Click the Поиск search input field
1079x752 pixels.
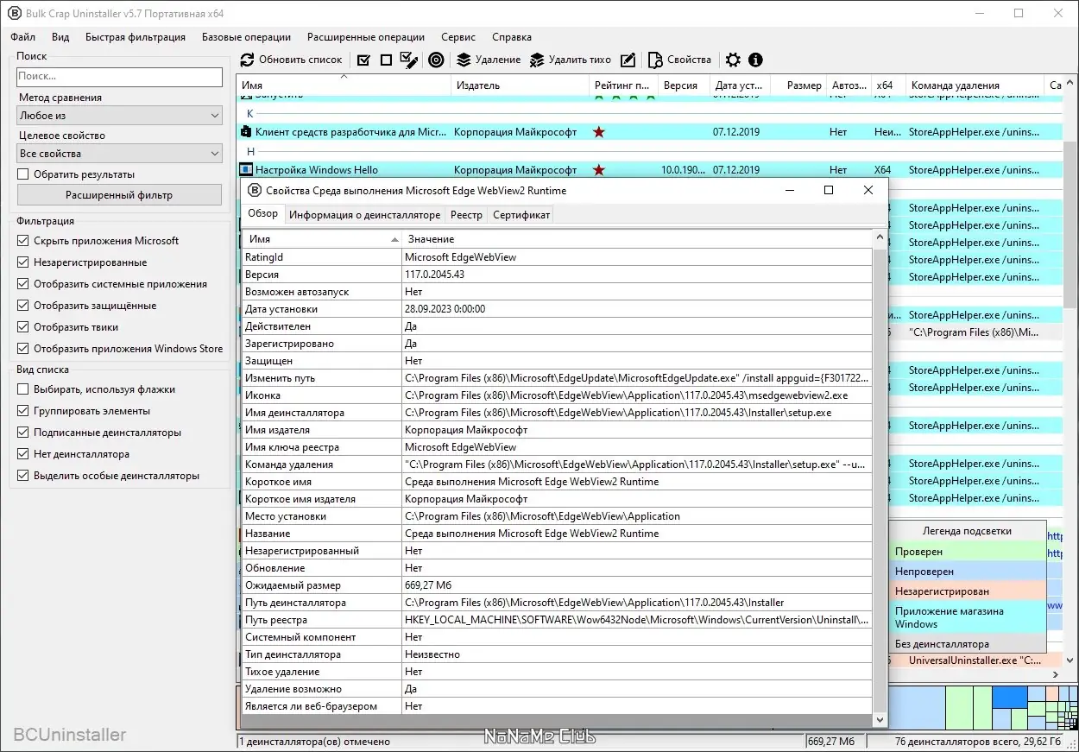click(x=120, y=77)
